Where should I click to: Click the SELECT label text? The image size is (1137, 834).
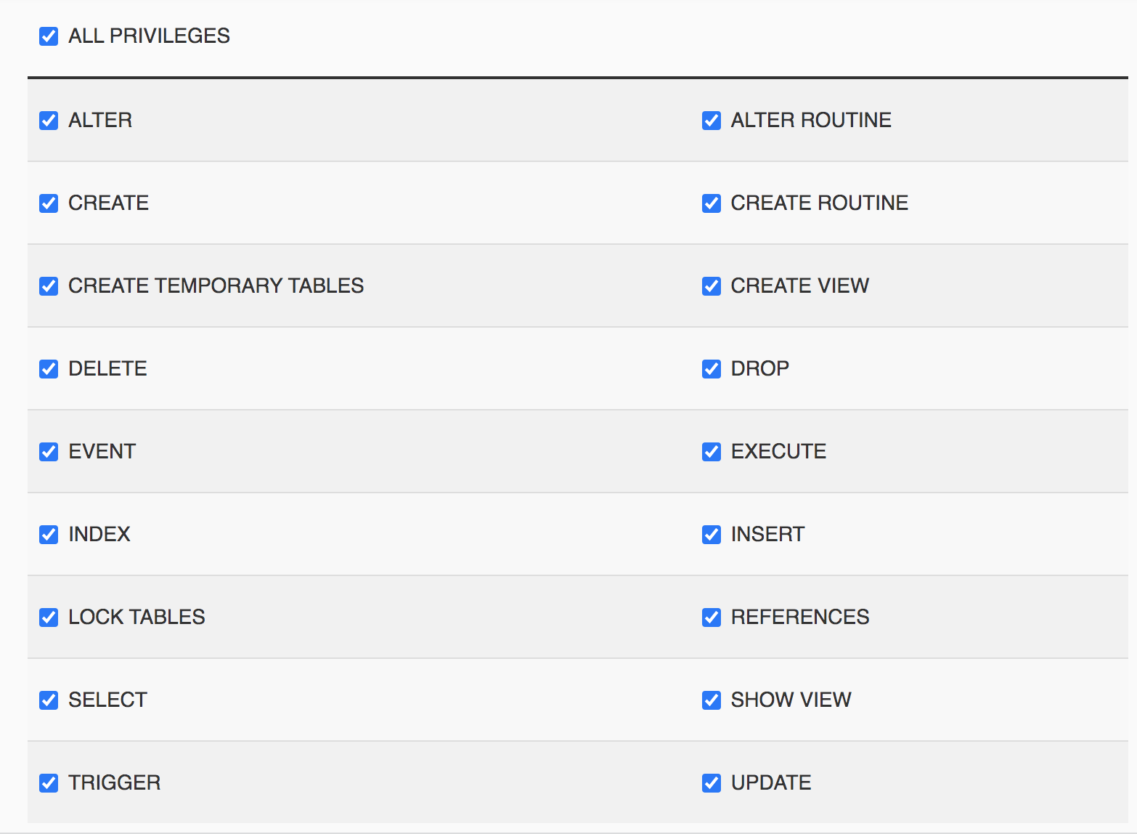click(x=107, y=700)
